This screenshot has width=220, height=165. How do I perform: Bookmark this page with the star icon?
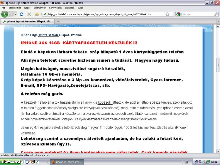pyautogui.click(x=167, y=14)
